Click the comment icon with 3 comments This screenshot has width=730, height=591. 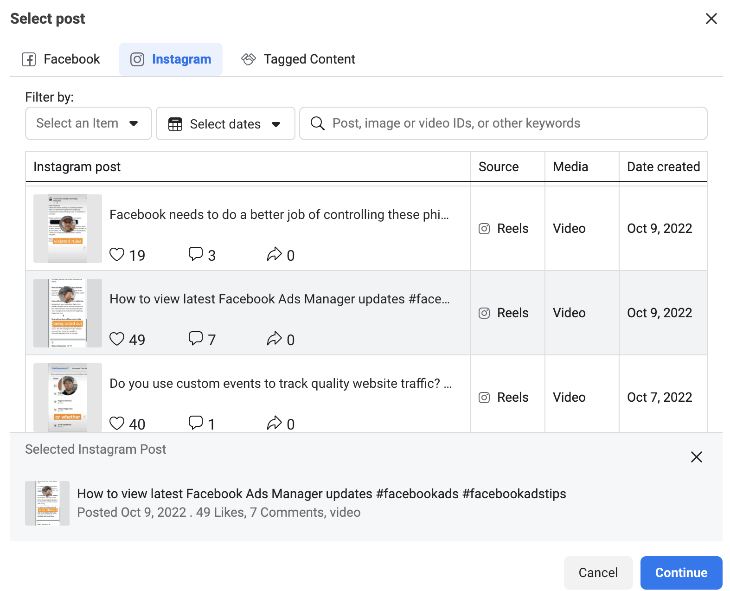click(196, 254)
